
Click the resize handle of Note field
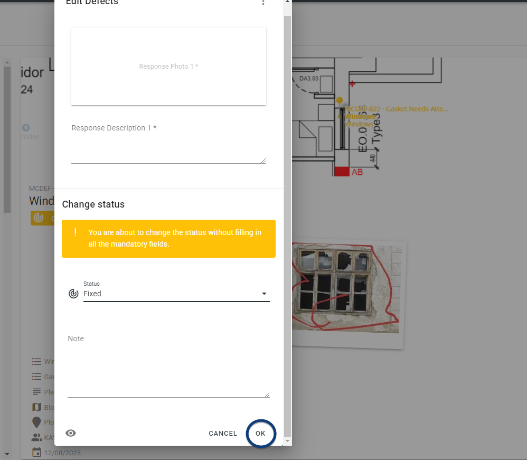(x=267, y=395)
